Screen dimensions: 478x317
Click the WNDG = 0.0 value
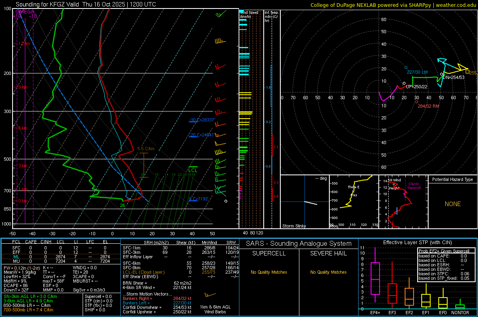tap(84, 268)
